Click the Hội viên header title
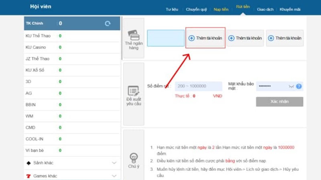 click(41, 6)
